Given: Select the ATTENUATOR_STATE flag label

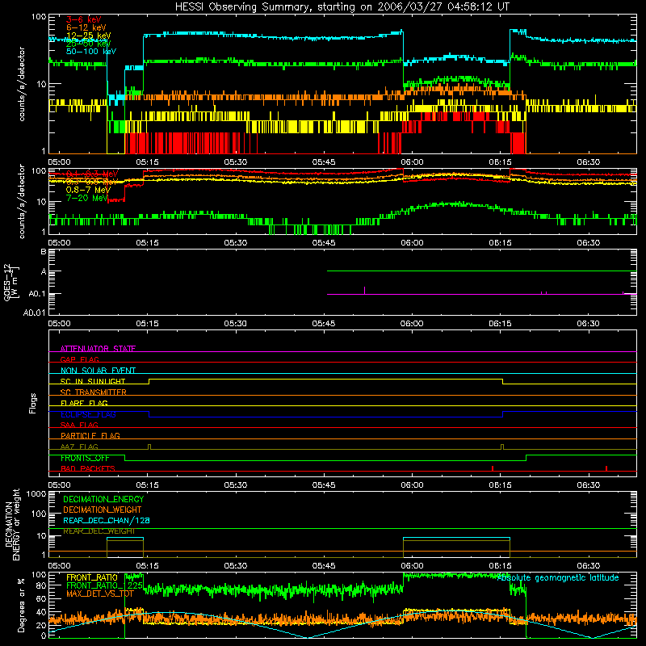Looking at the screenshot, I should click(98, 349).
